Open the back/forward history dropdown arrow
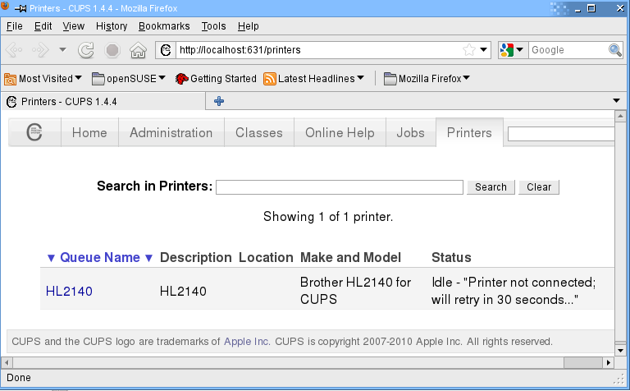The image size is (630, 391). [62, 50]
